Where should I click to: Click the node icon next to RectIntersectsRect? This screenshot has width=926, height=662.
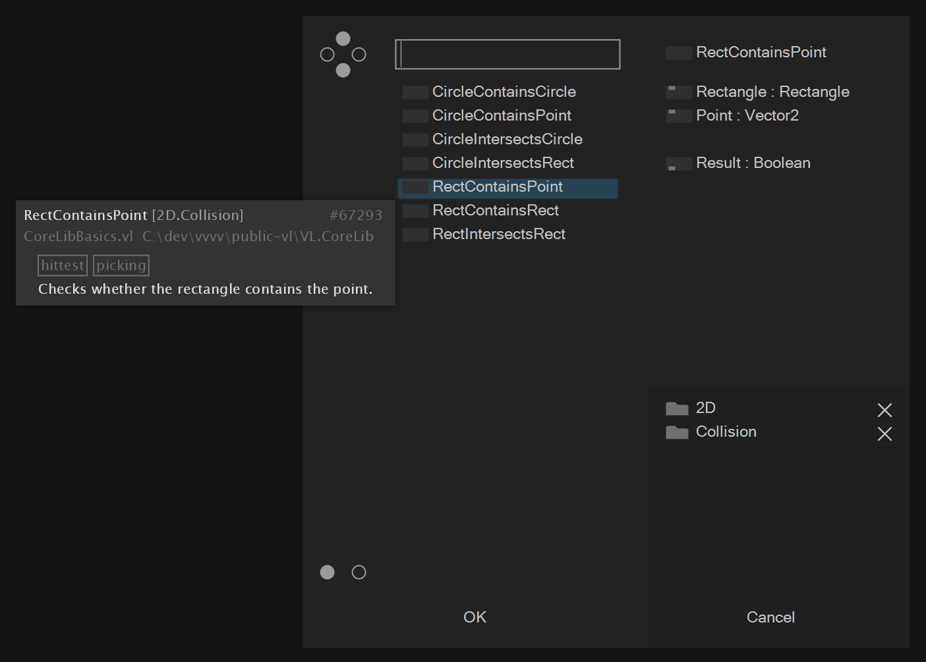tap(415, 234)
